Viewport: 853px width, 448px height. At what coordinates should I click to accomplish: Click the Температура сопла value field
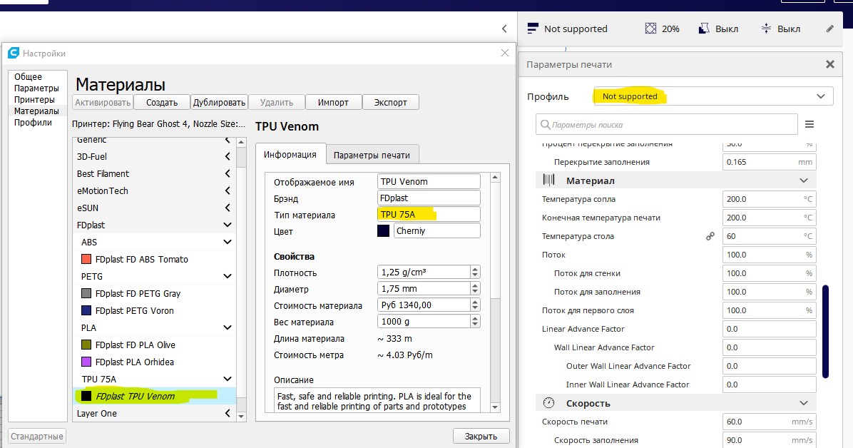tap(770, 199)
